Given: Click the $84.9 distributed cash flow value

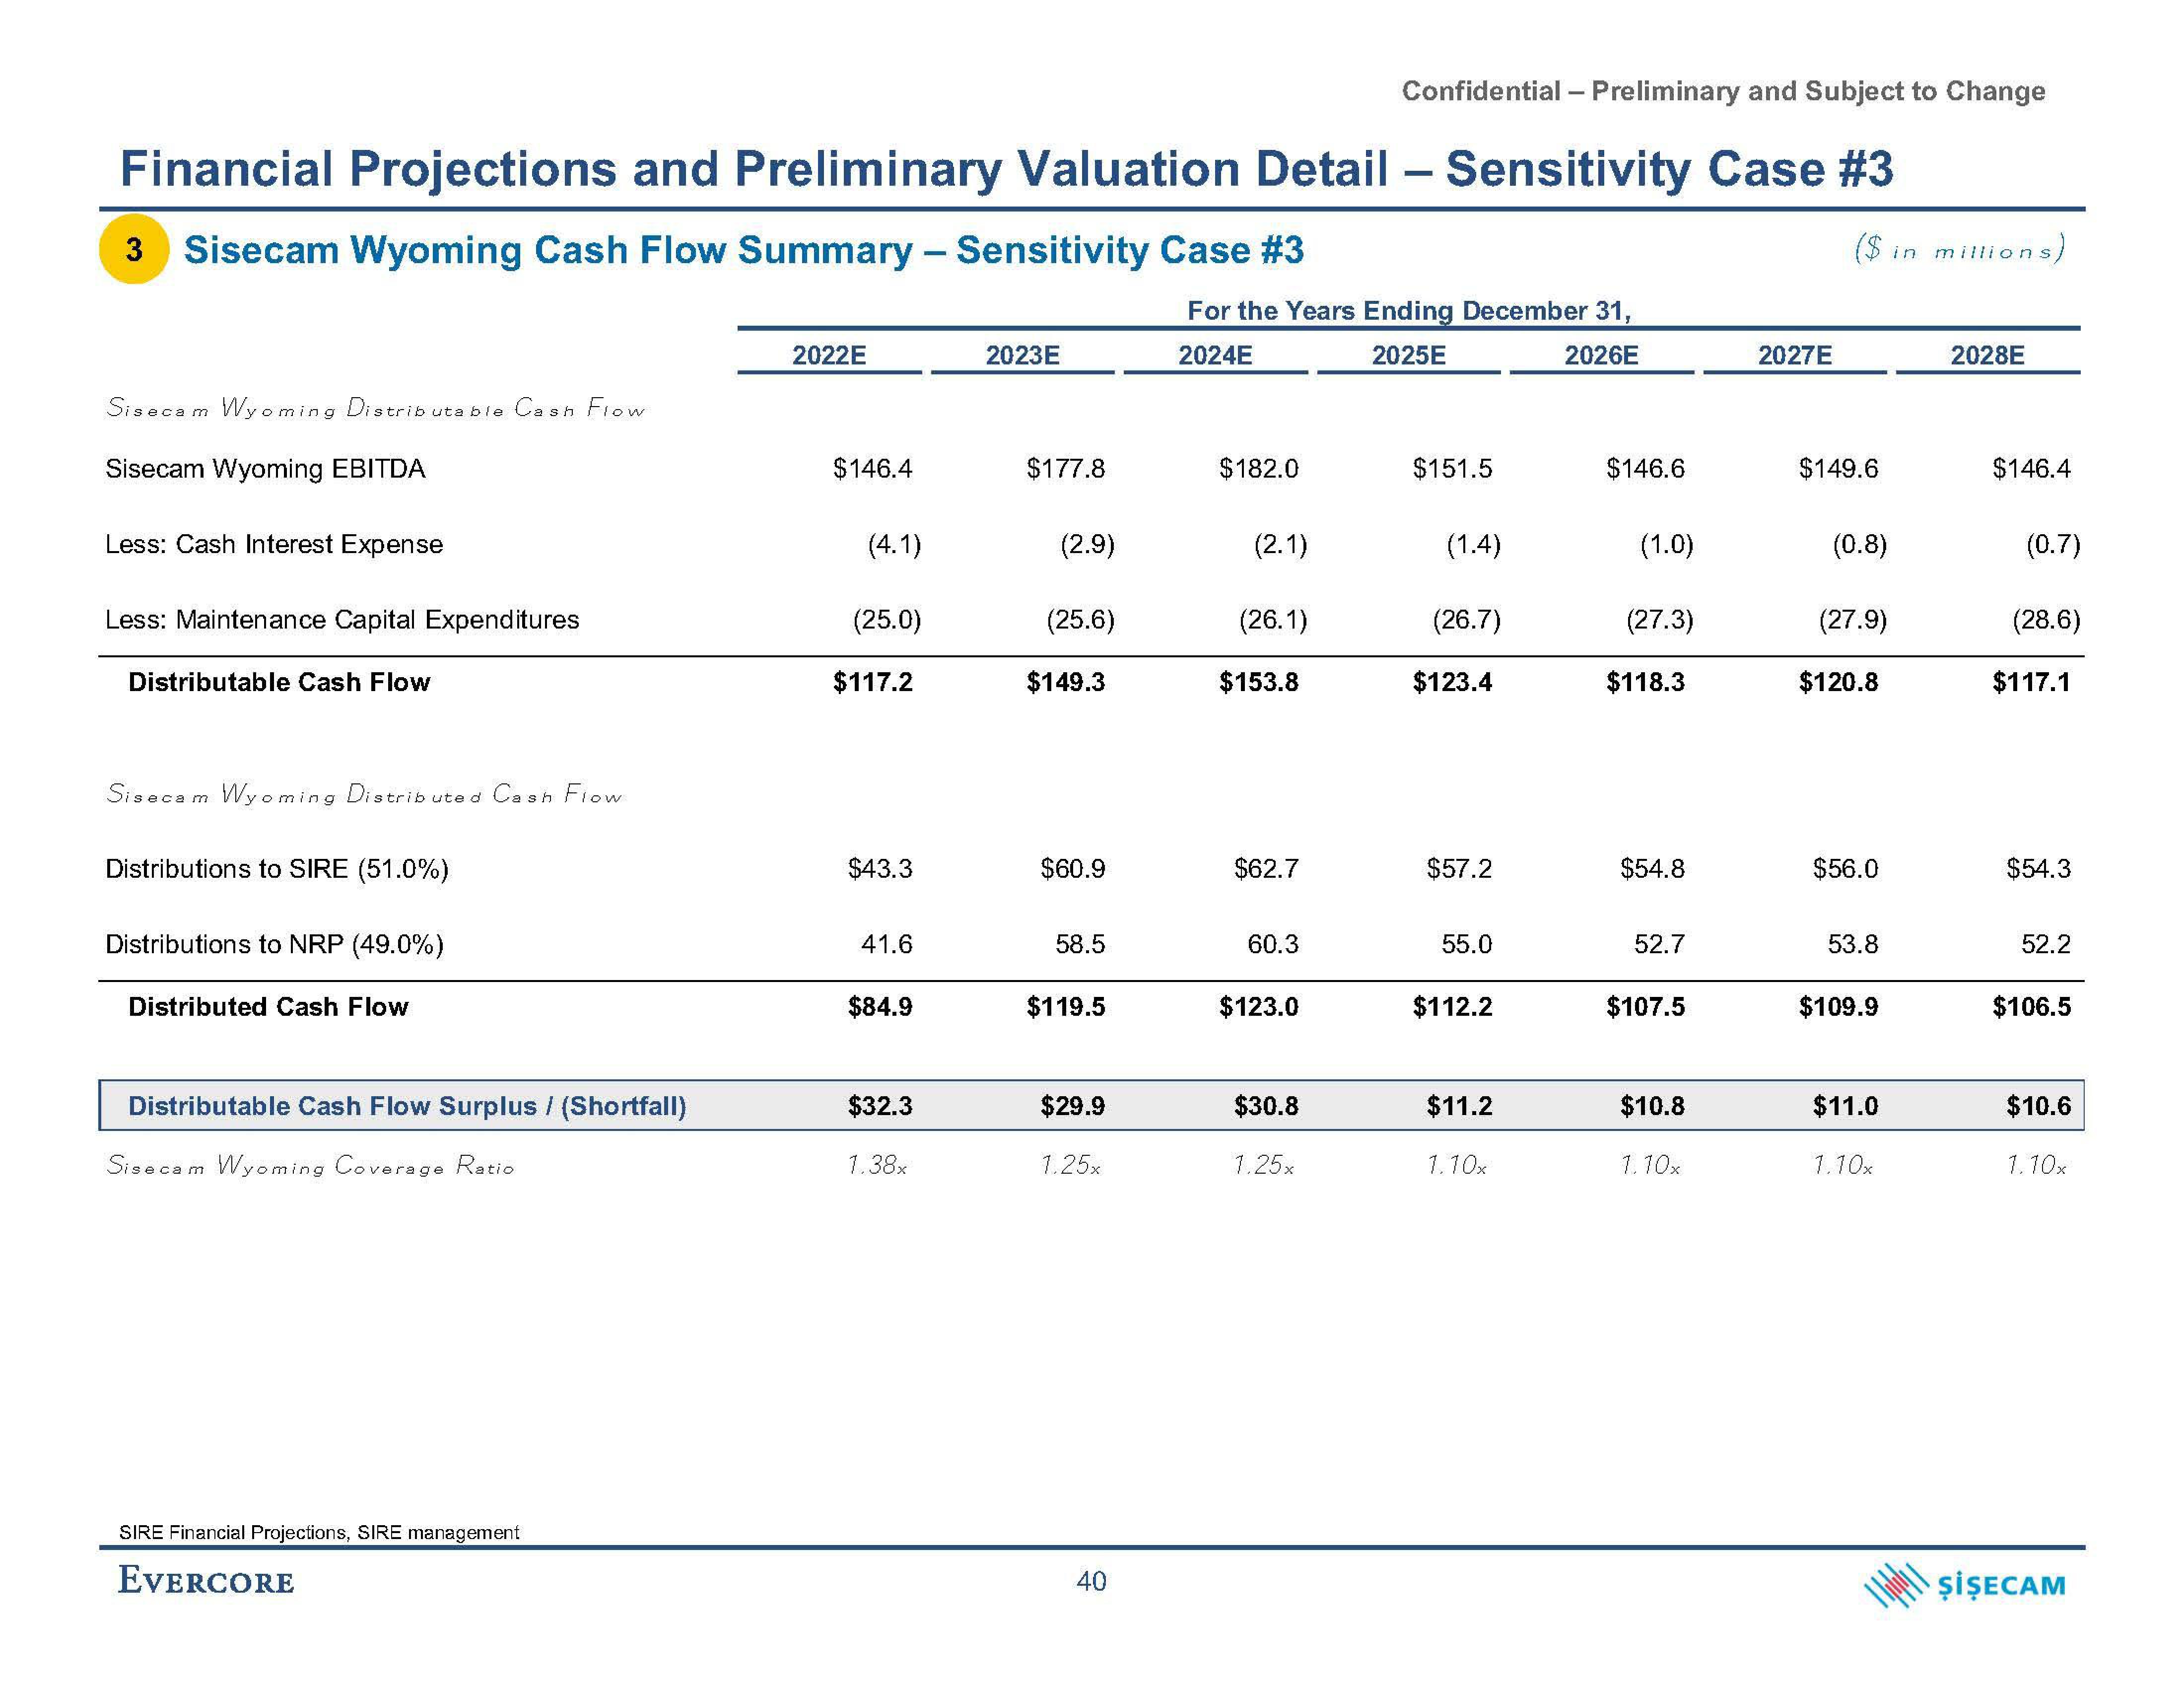Looking at the screenshot, I should (880, 1007).
